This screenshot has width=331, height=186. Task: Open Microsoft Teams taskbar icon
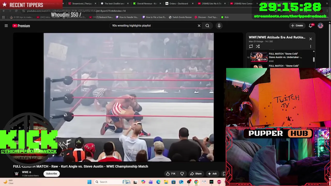[151, 182]
